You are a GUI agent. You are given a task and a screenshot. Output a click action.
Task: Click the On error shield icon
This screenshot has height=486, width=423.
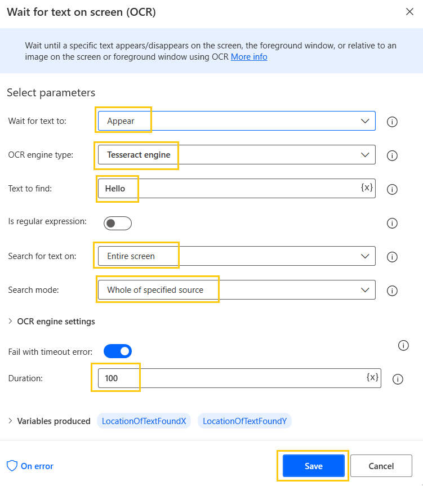pos(12,466)
